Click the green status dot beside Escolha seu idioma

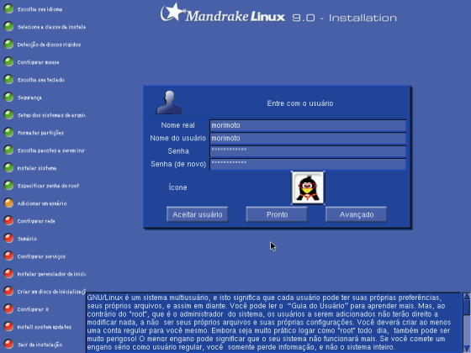8,9
